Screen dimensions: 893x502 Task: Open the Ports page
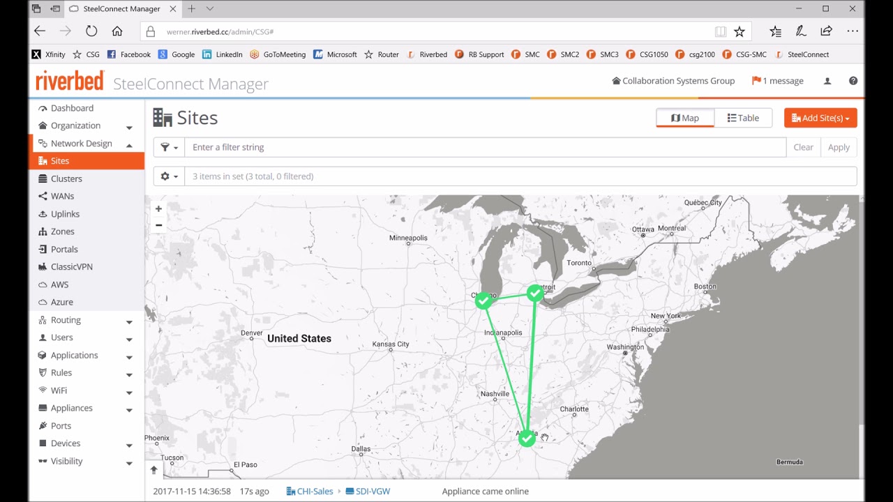(61, 426)
